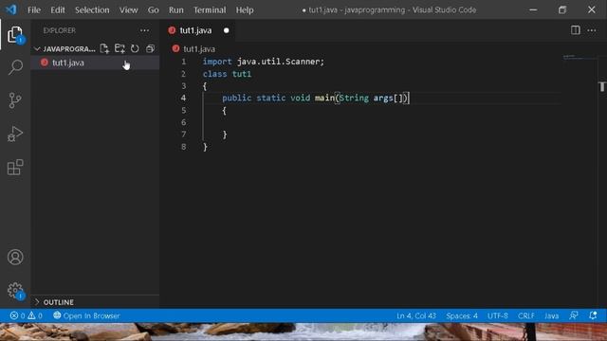
Task: Split the editor to the right
Action: click(x=576, y=30)
